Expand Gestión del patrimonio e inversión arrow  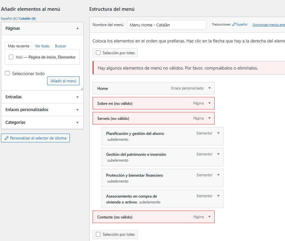218,154
